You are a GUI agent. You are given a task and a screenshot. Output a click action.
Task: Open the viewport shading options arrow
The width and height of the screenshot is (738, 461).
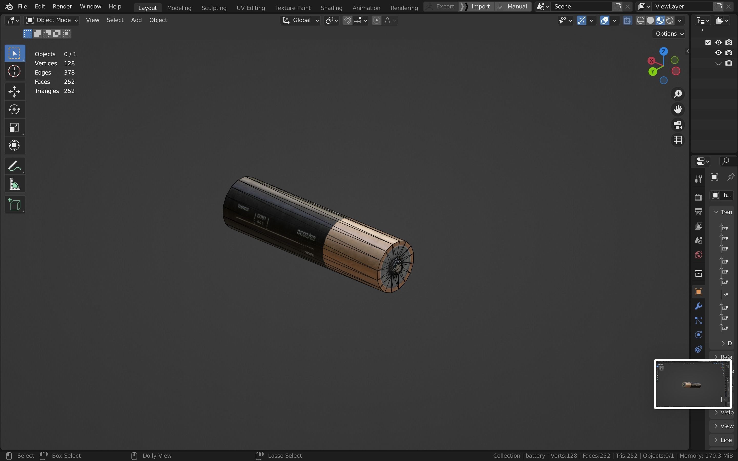tap(680, 20)
